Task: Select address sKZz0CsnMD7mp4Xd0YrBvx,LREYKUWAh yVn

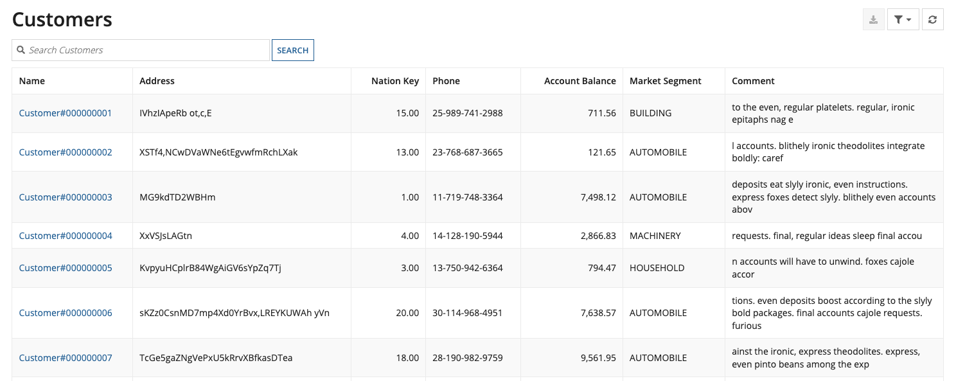Action: pos(235,313)
